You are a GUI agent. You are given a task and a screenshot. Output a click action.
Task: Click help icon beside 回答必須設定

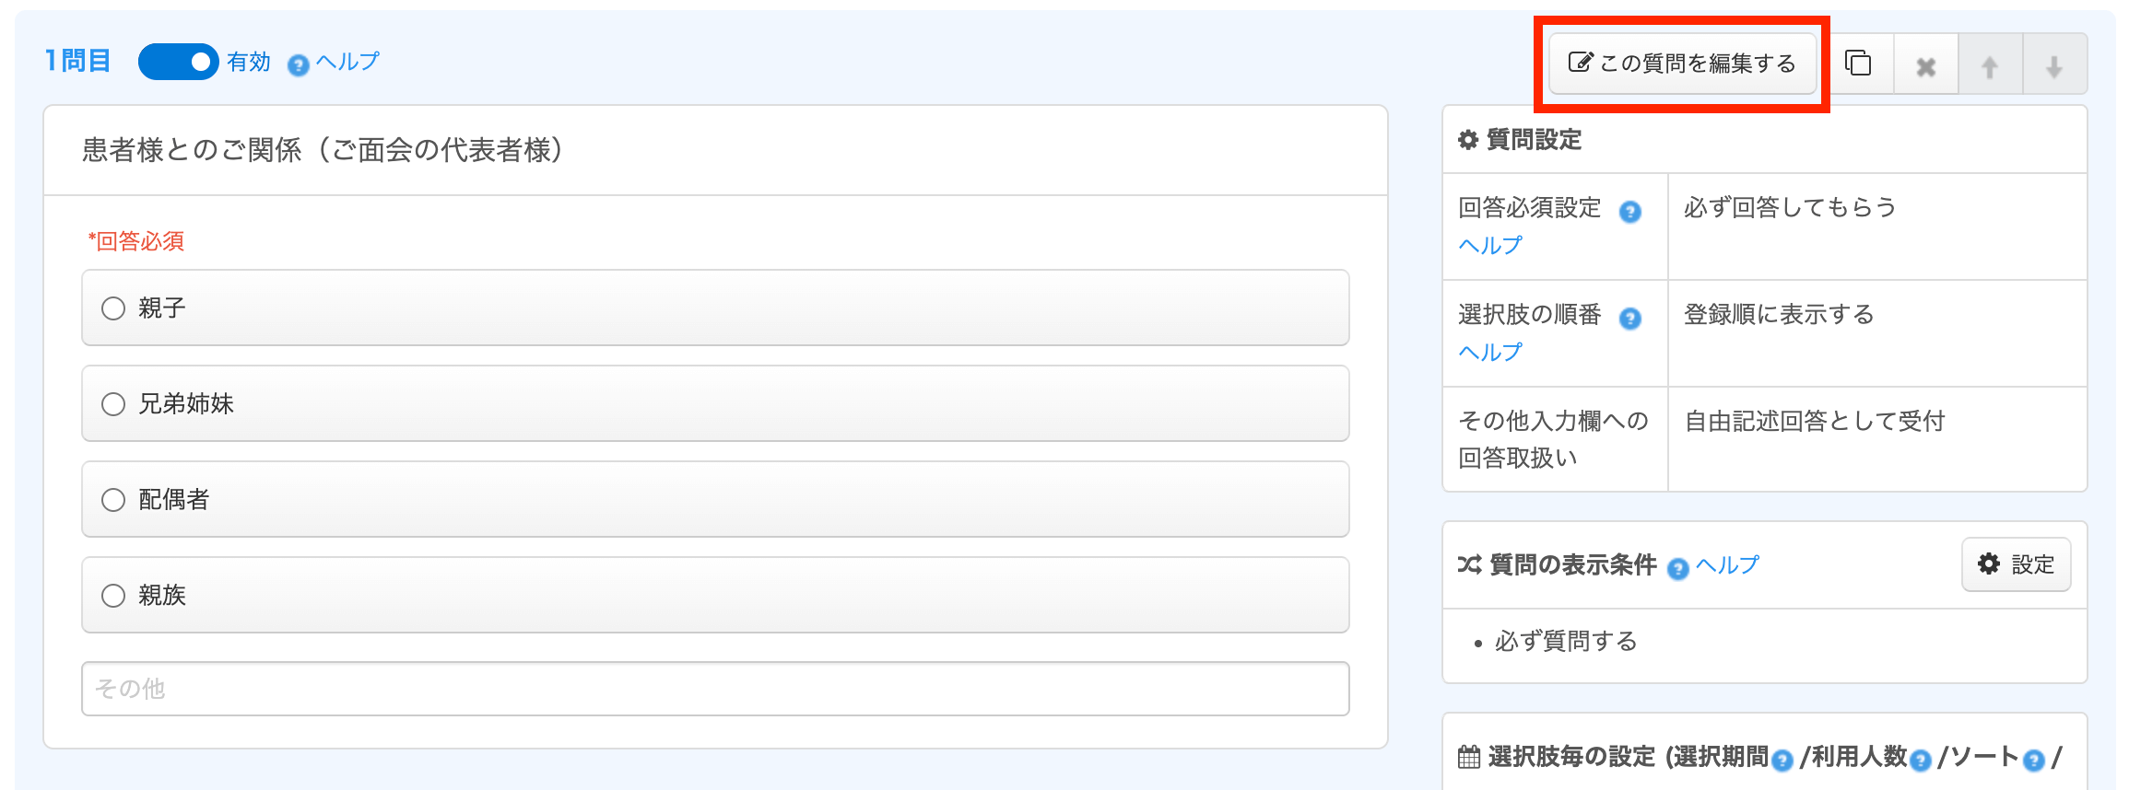pyautogui.click(x=1629, y=212)
